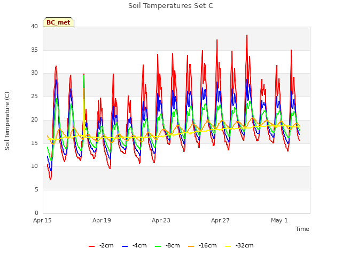
Task: Toggle the -16cm series legend entry
Action: (202, 245)
